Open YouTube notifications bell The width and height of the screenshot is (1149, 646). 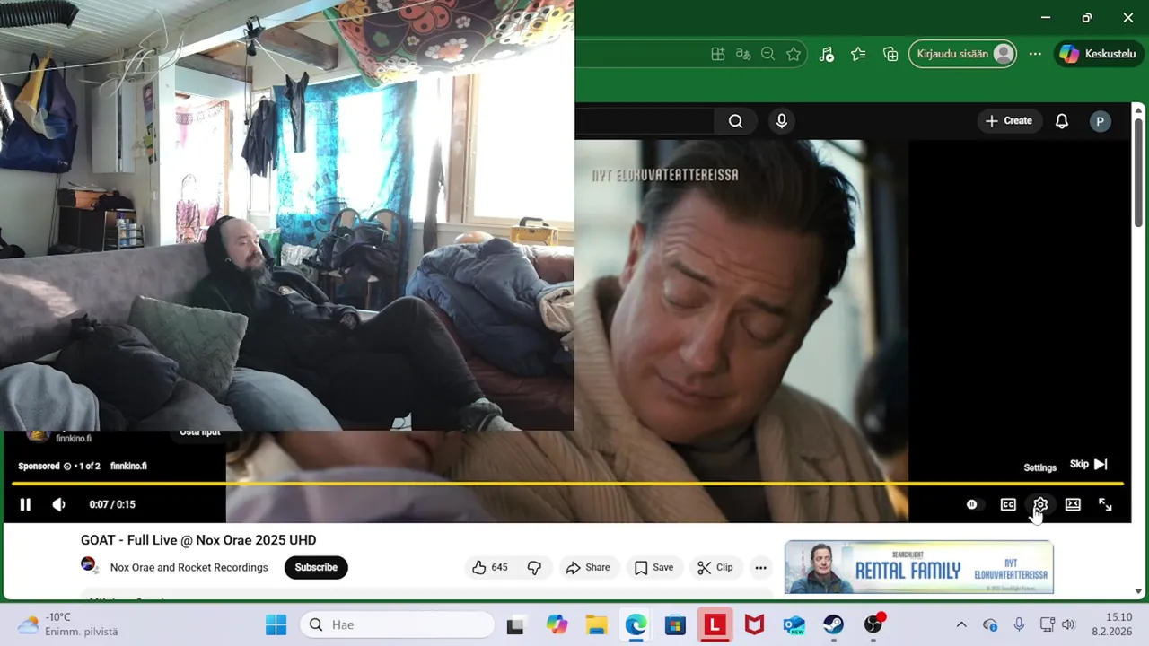[1062, 121]
